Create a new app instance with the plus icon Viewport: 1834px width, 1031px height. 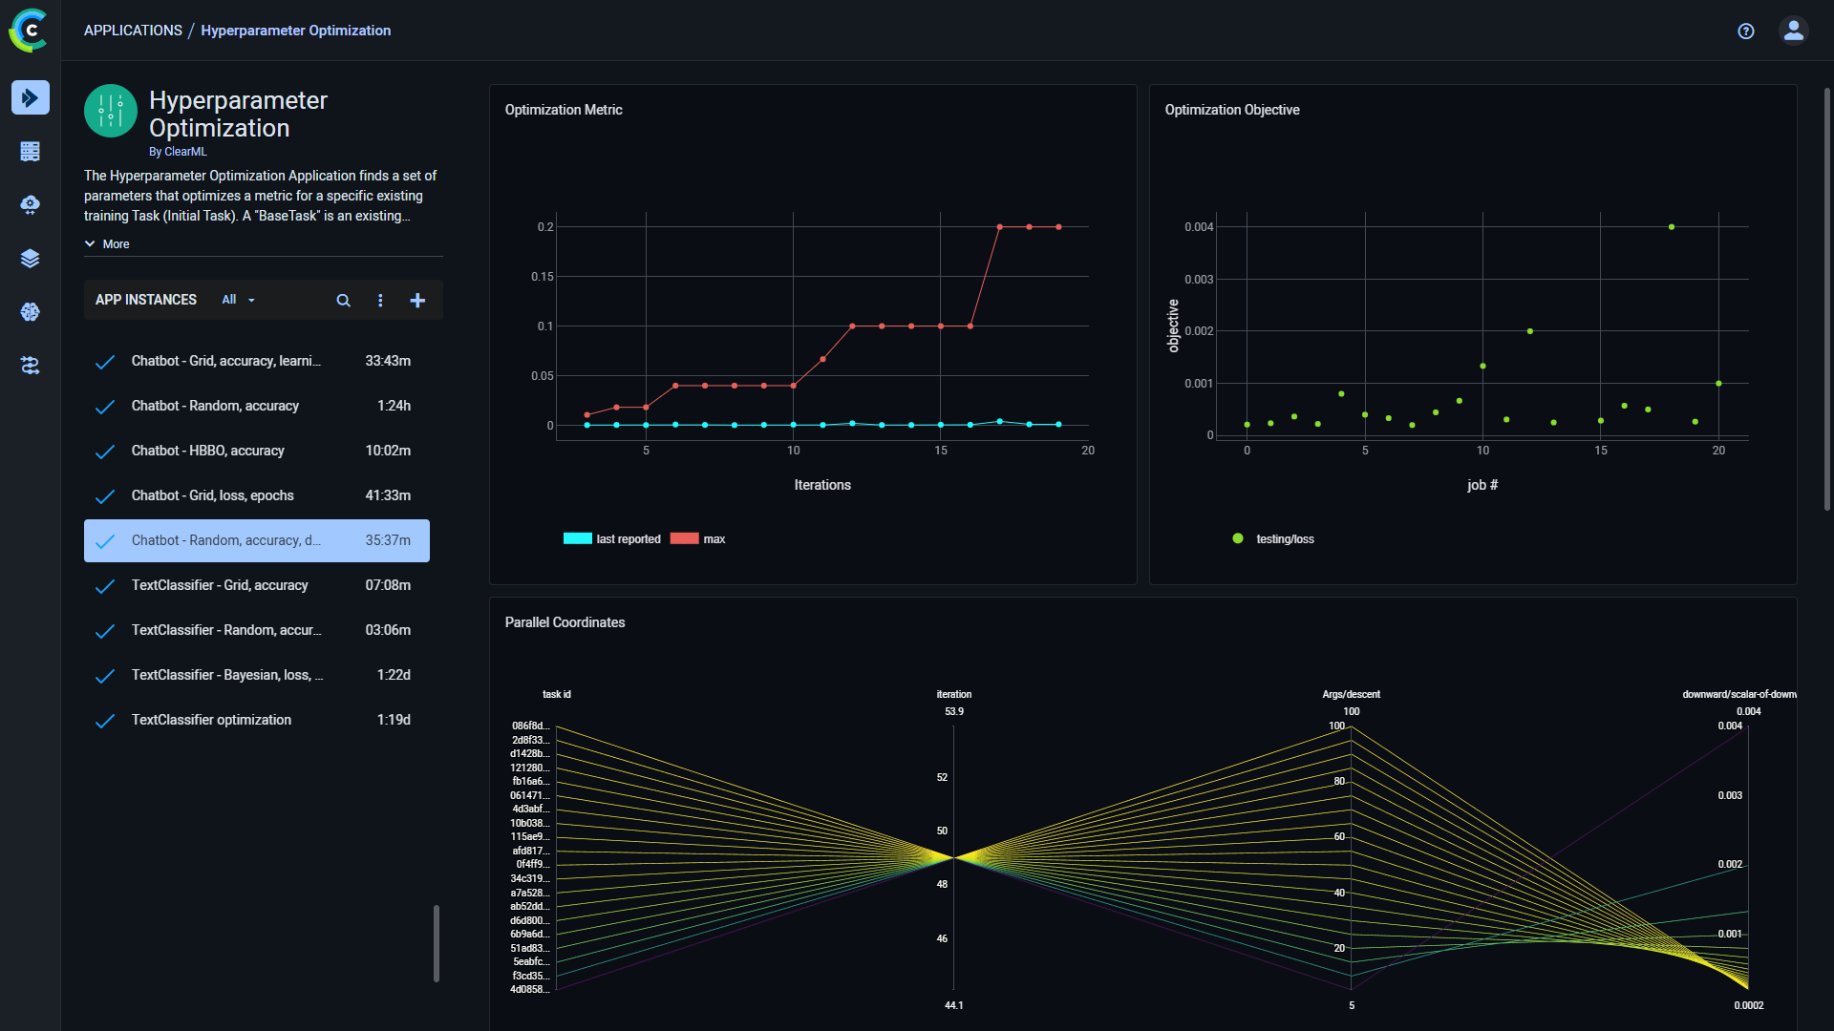(417, 300)
